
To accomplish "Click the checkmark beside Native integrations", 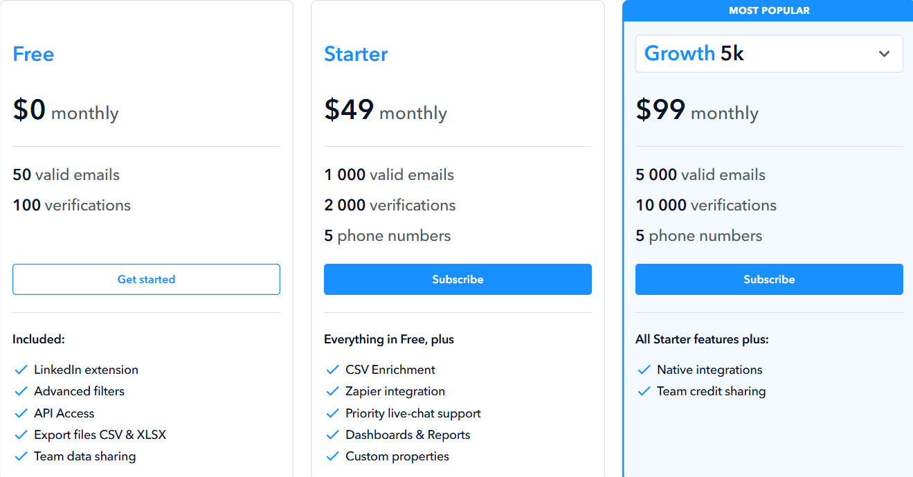I will [x=644, y=370].
